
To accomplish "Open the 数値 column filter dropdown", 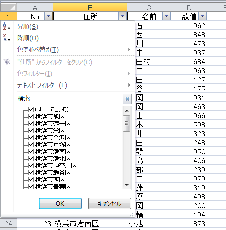I will point(203,16).
